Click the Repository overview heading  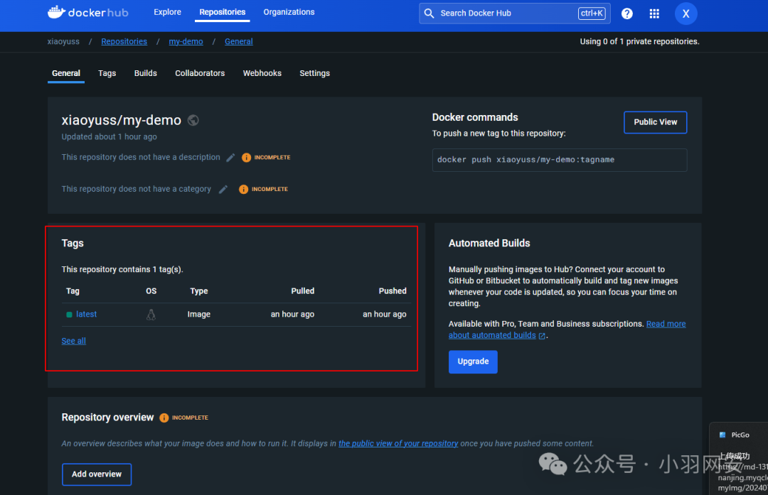[107, 417]
